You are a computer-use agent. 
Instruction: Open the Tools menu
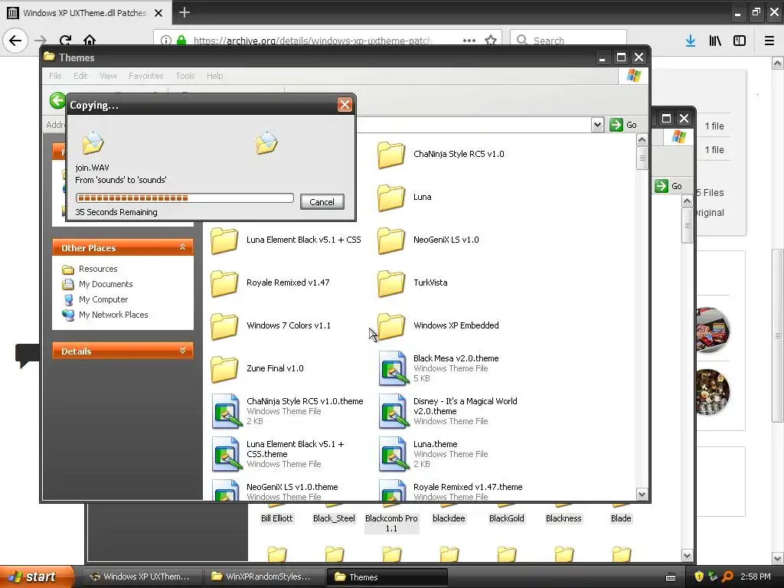point(185,76)
